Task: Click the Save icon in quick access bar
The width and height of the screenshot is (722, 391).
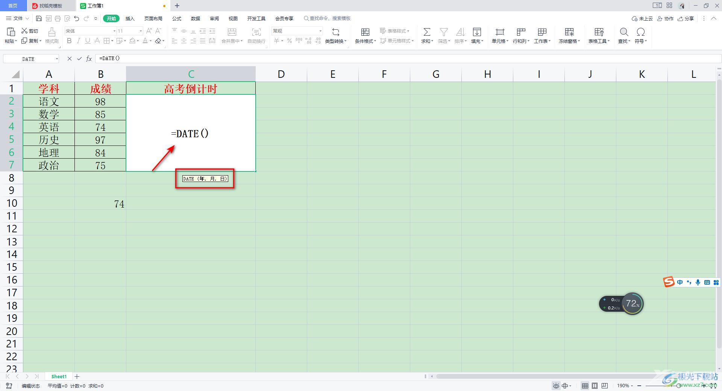Action: [x=39, y=18]
